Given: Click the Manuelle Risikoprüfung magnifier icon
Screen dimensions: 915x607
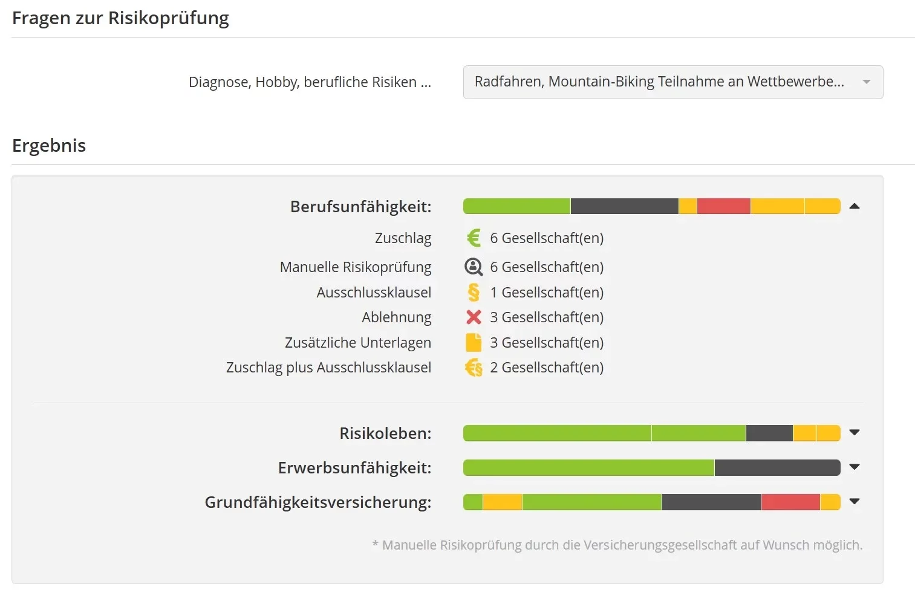Looking at the screenshot, I should (474, 267).
